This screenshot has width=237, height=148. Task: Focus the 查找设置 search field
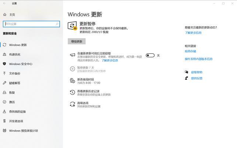[31, 24]
